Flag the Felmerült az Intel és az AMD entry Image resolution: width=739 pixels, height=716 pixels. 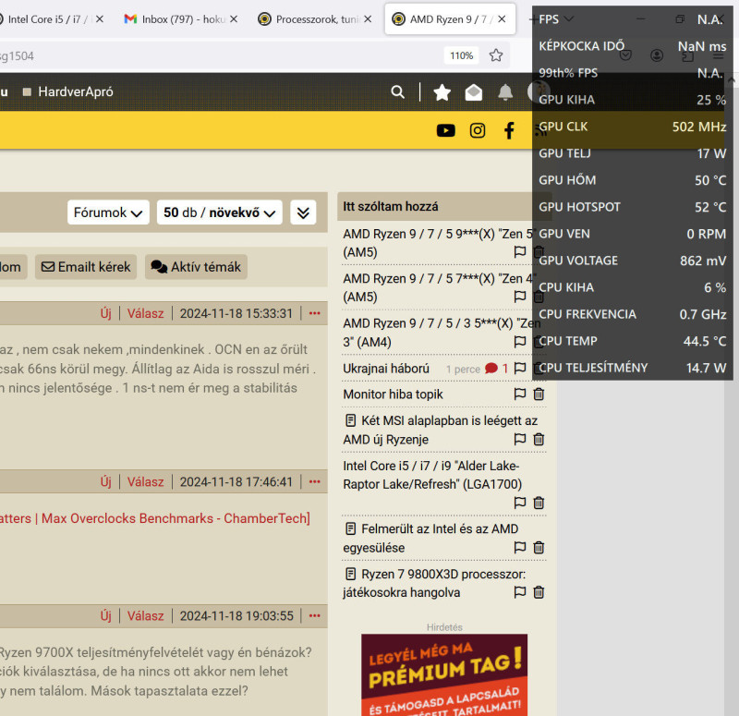(520, 547)
